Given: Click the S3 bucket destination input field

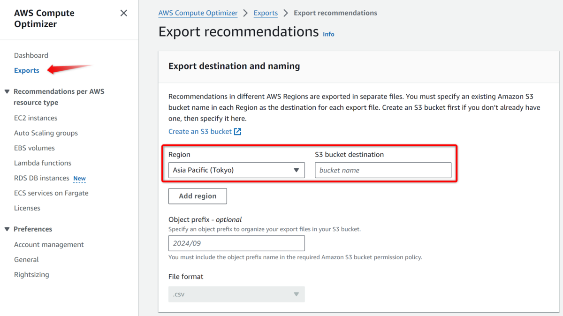Looking at the screenshot, I should point(383,170).
